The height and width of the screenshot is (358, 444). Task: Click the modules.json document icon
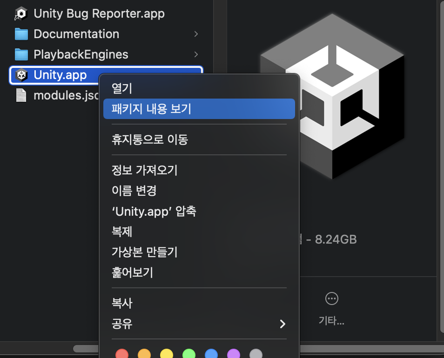click(x=21, y=95)
